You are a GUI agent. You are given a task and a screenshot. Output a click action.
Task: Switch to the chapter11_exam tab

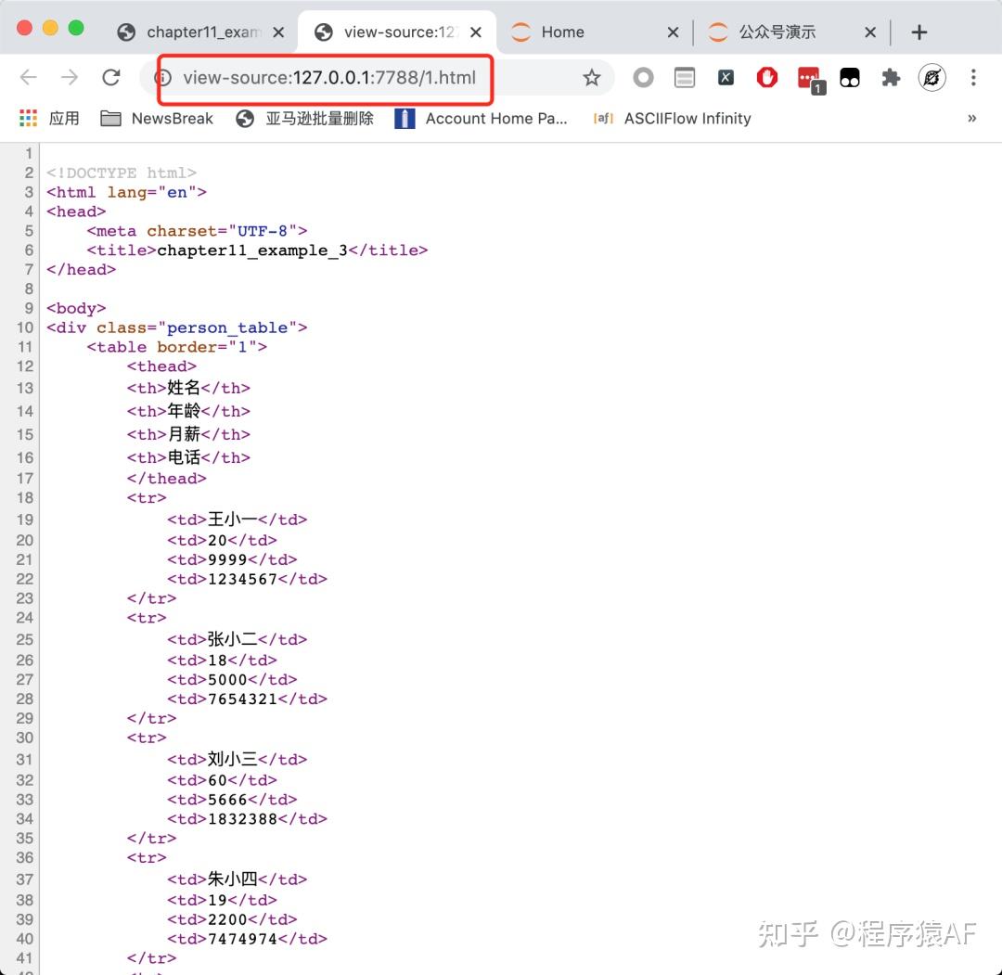coord(202,31)
